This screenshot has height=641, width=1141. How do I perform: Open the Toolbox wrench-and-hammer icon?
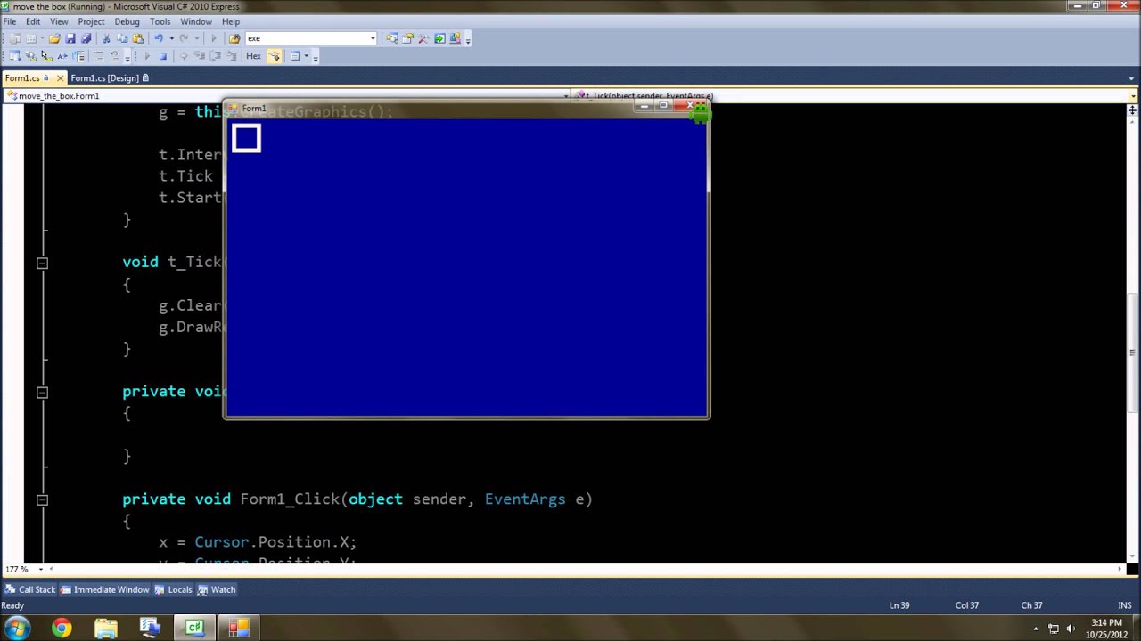[423, 38]
